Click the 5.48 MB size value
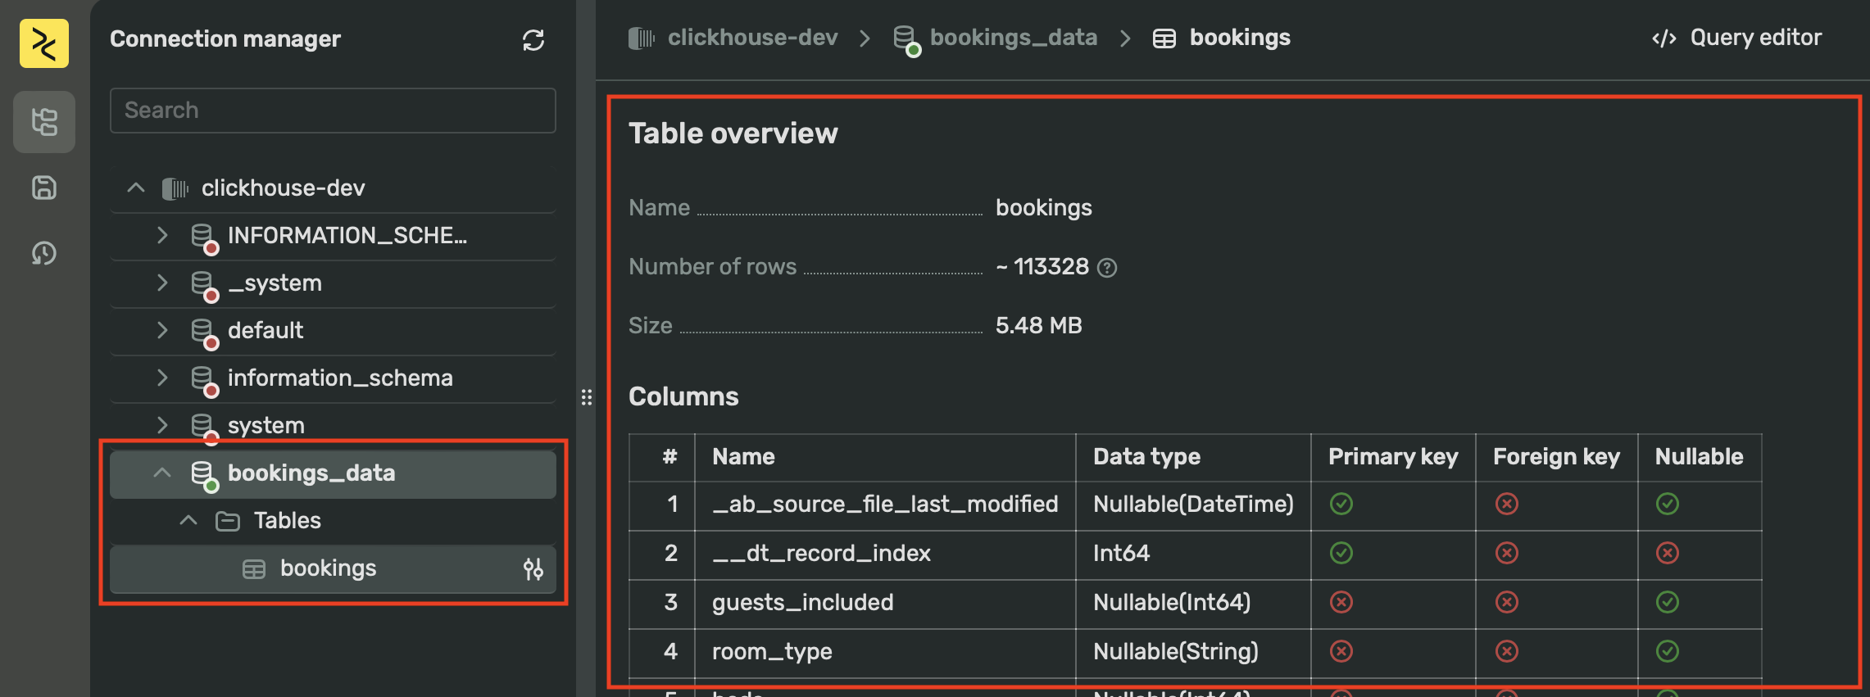 coord(1038,325)
